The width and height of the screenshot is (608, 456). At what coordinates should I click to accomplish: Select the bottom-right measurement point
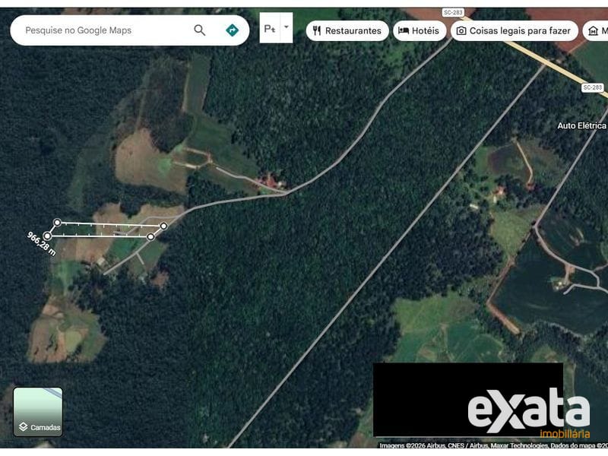click(150, 236)
